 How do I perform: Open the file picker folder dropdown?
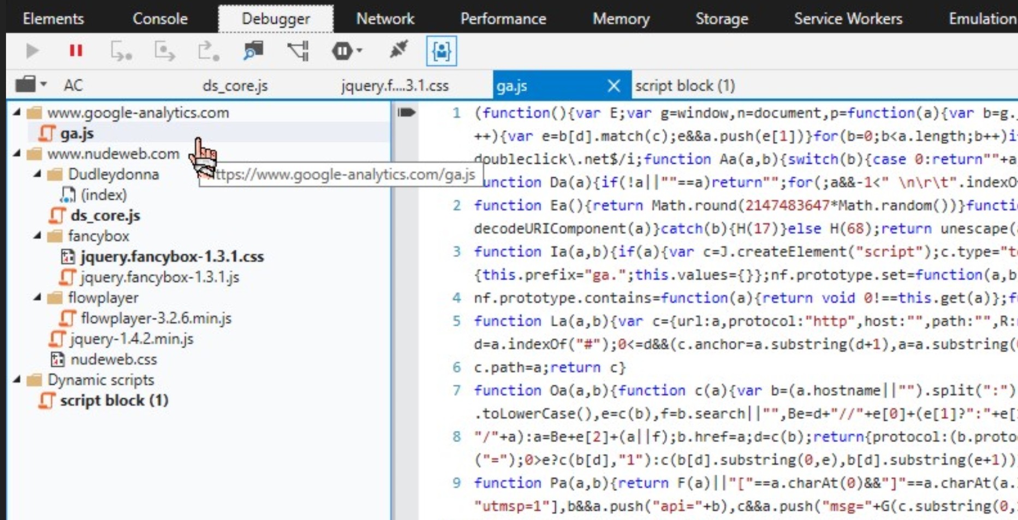click(31, 85)
